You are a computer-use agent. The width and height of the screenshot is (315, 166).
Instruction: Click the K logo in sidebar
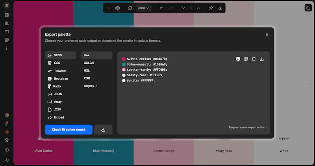(7, 5)
